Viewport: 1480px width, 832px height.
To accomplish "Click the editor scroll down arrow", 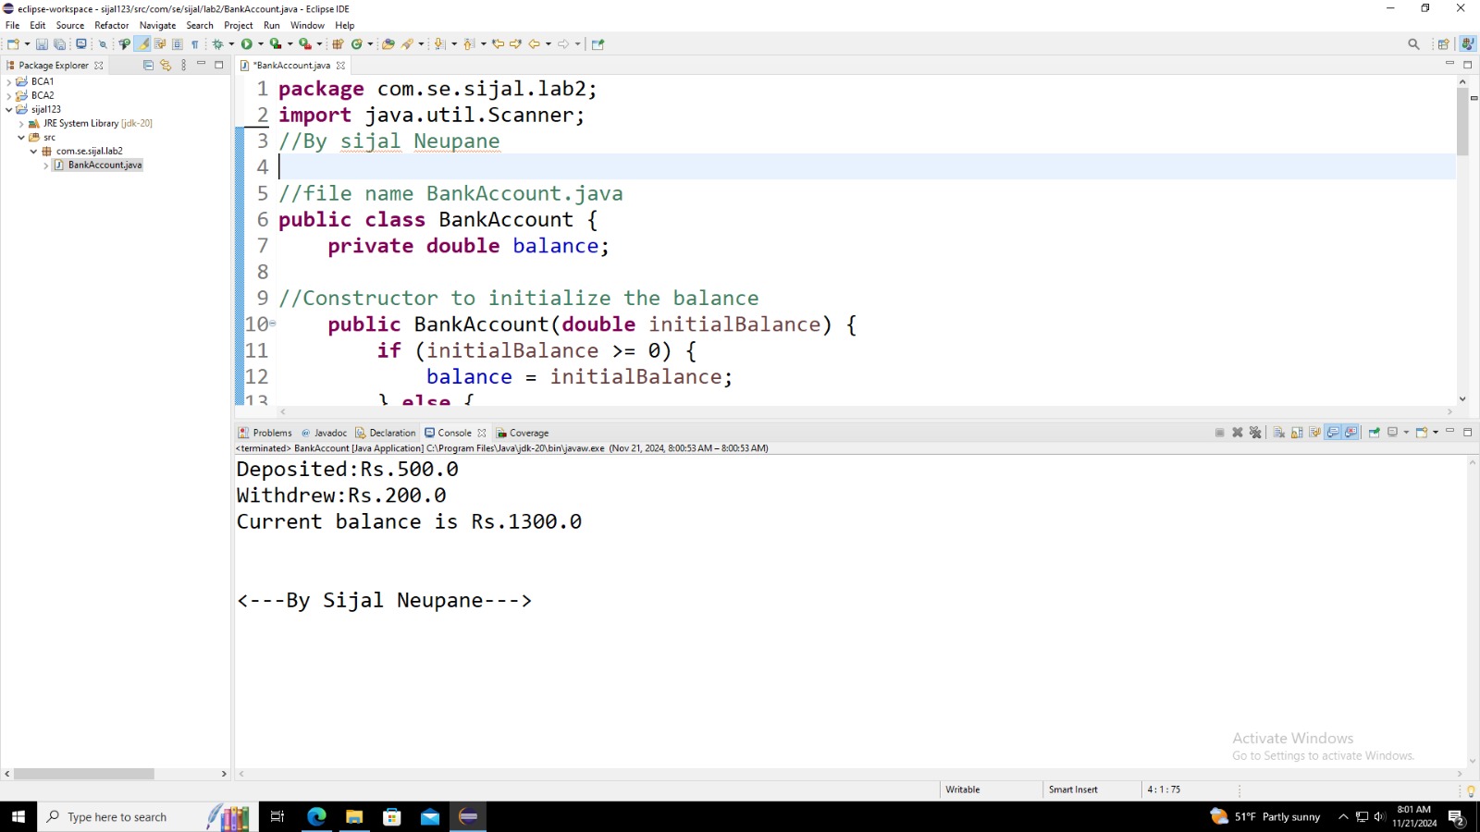I will pyautogui.click(x=1462, y=398).
